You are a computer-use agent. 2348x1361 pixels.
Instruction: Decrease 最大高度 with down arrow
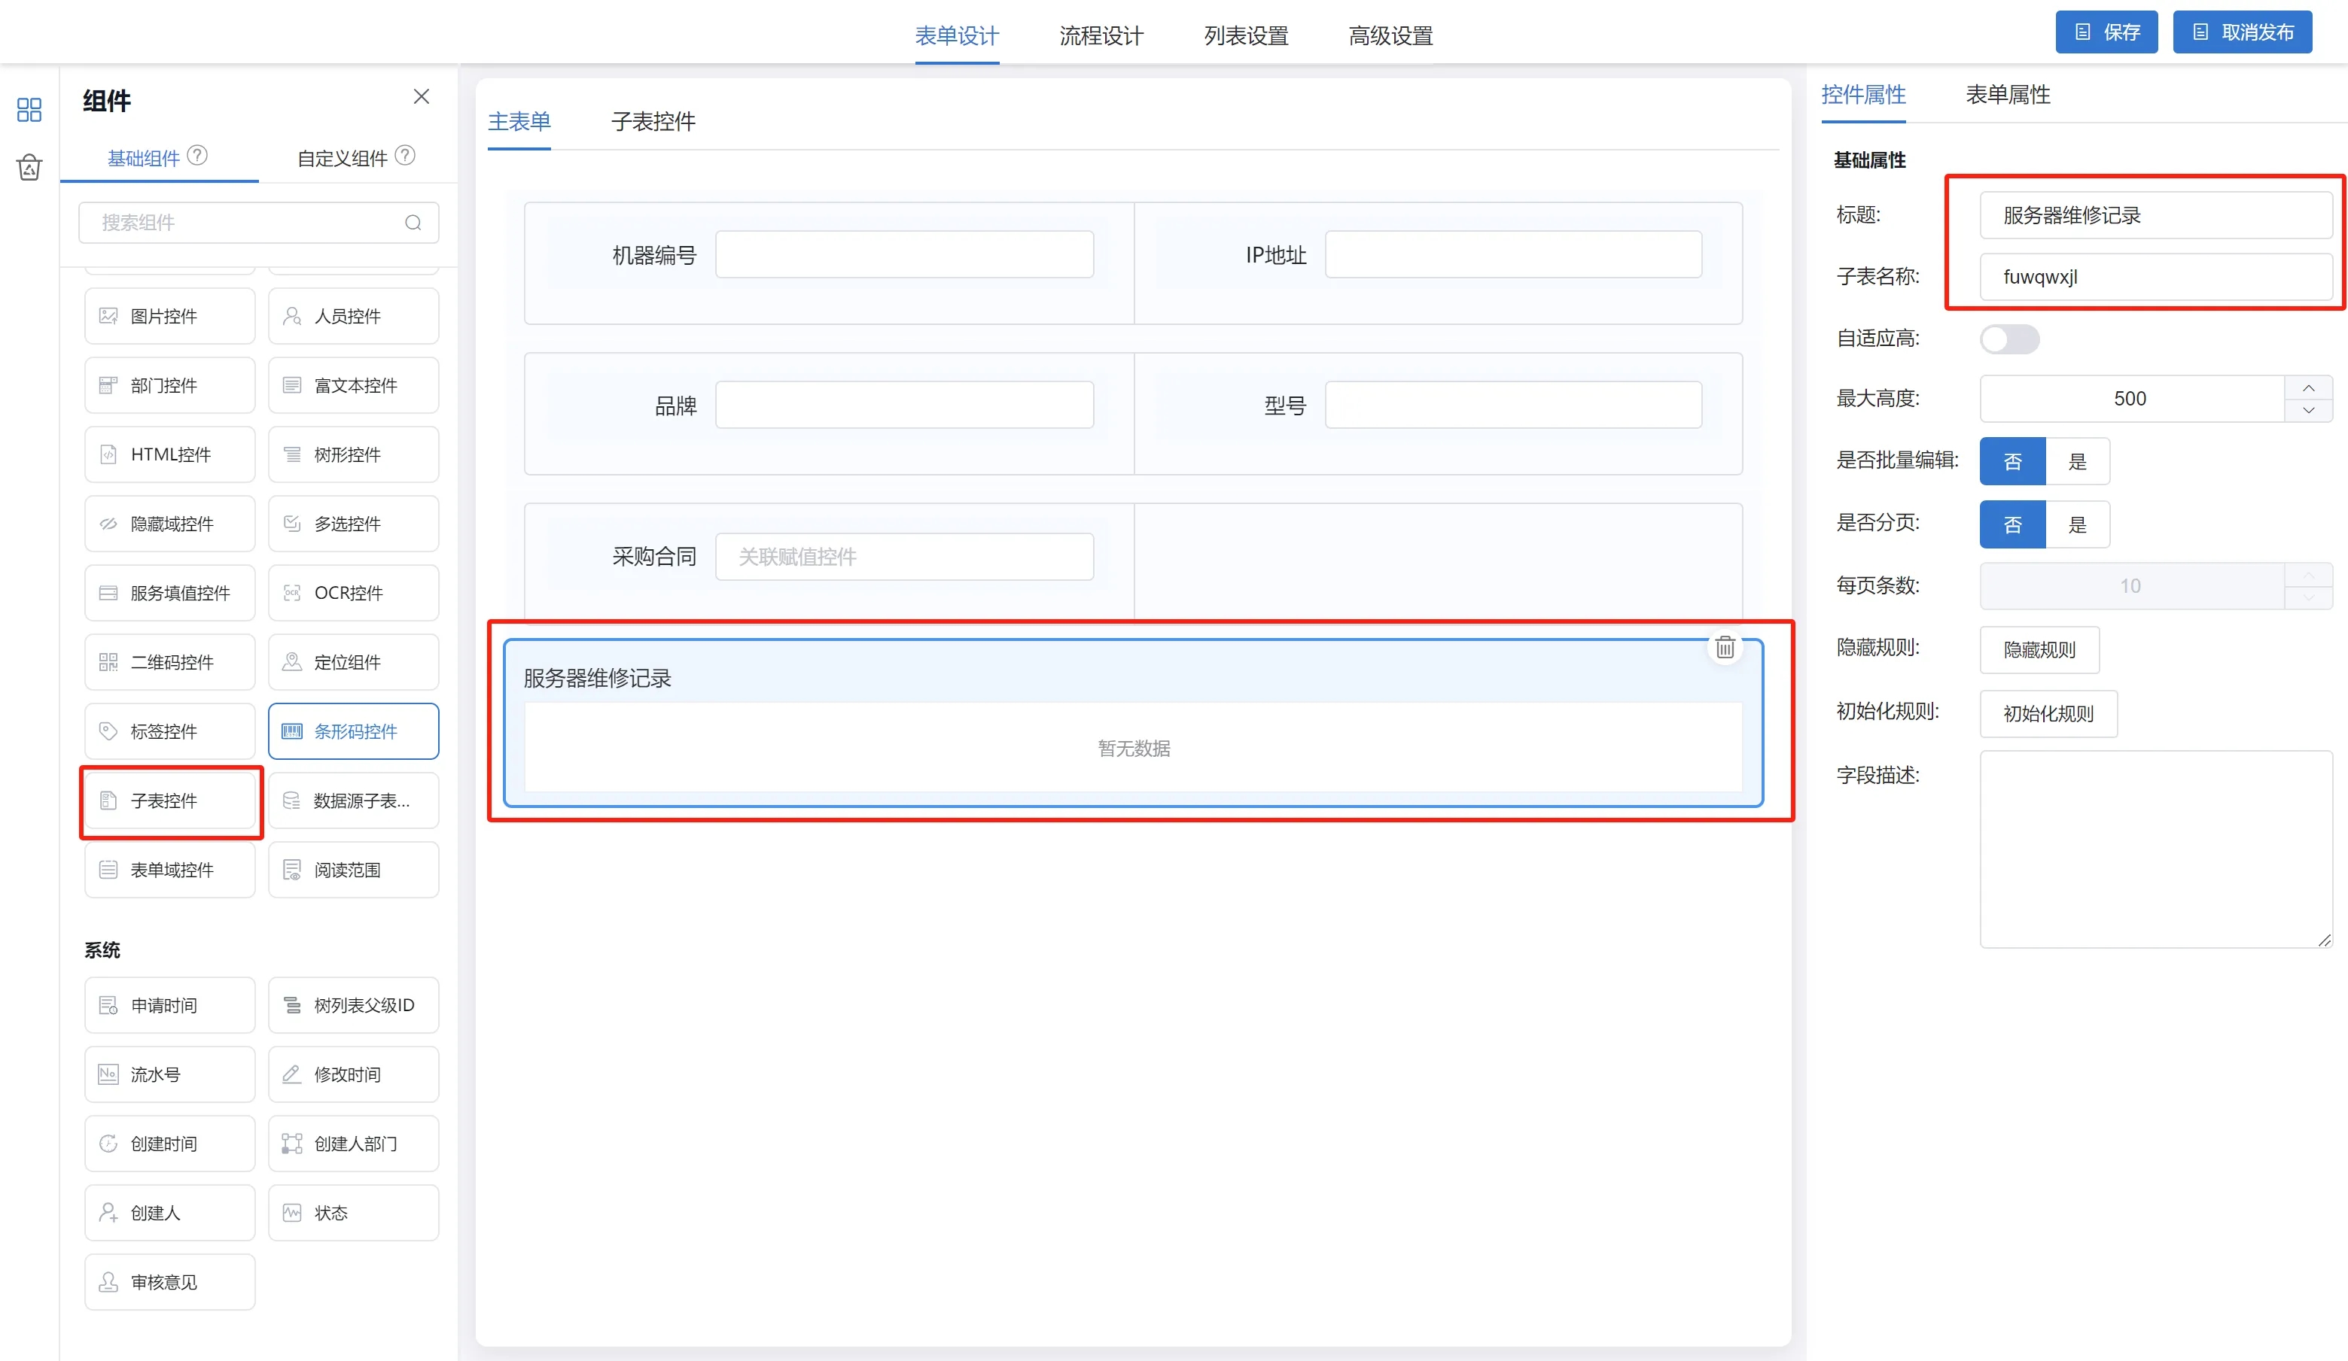click(x=2308, y=411)
